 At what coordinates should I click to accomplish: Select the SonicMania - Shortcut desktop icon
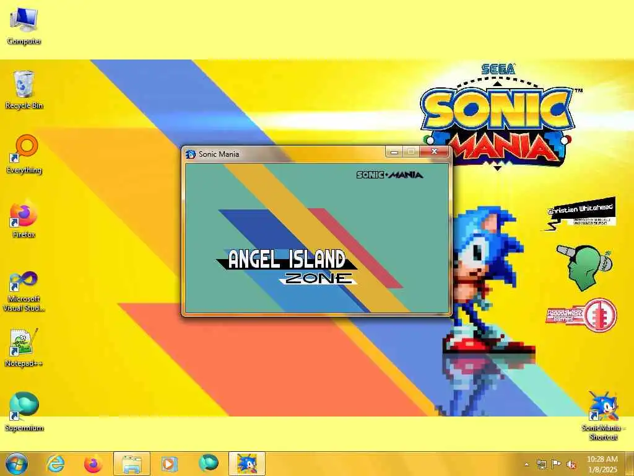[x=602, y=416]
